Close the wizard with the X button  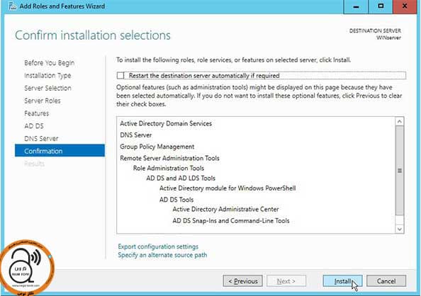405,6
